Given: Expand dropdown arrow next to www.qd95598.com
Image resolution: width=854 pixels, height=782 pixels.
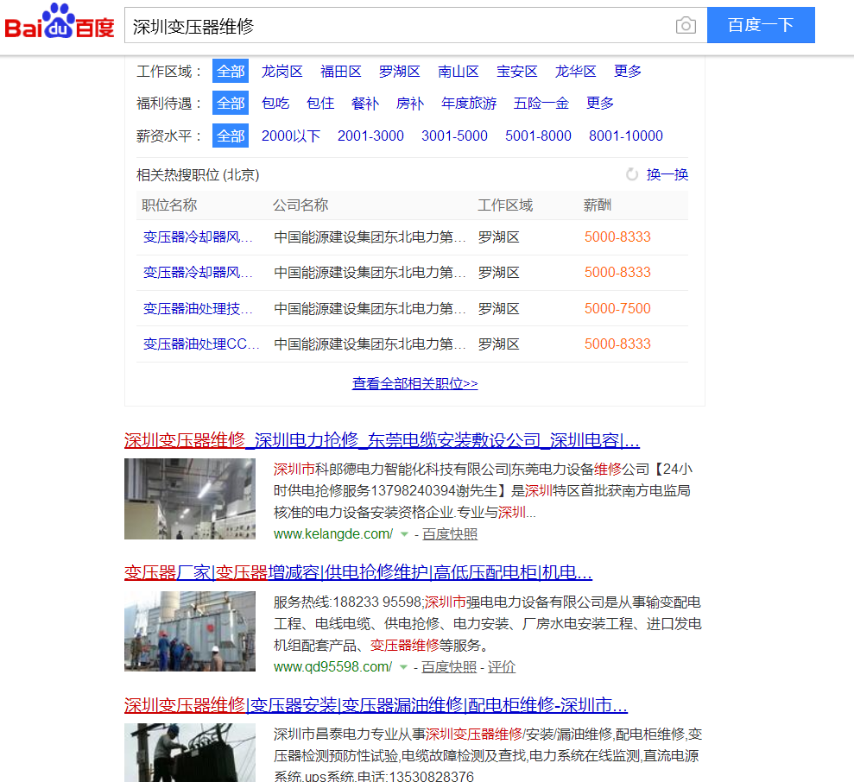Looking at the screenshot, I should 403,667.
